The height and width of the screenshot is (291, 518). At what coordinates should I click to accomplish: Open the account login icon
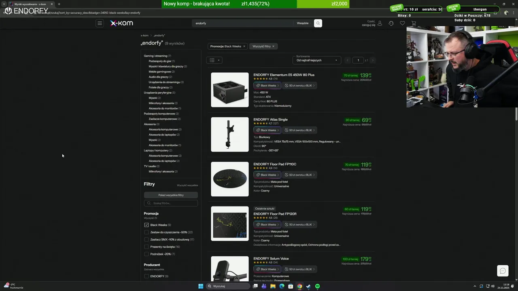(380, 23)
